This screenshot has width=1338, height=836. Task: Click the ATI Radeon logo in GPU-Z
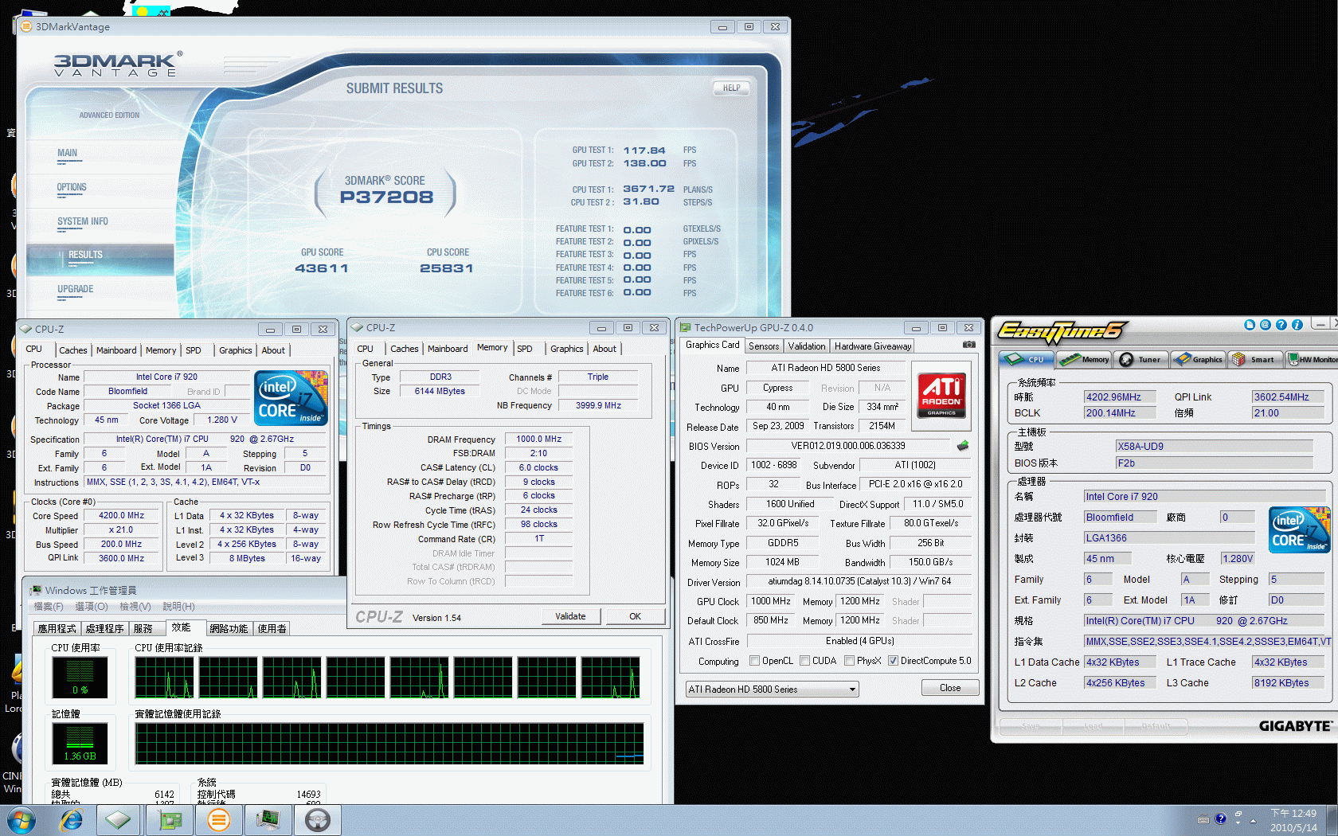[x=941, y=395]
